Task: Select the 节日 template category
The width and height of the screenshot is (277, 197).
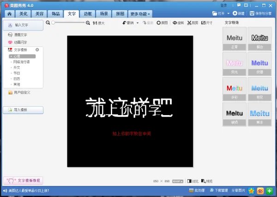Action: click(x=17, y=73)
